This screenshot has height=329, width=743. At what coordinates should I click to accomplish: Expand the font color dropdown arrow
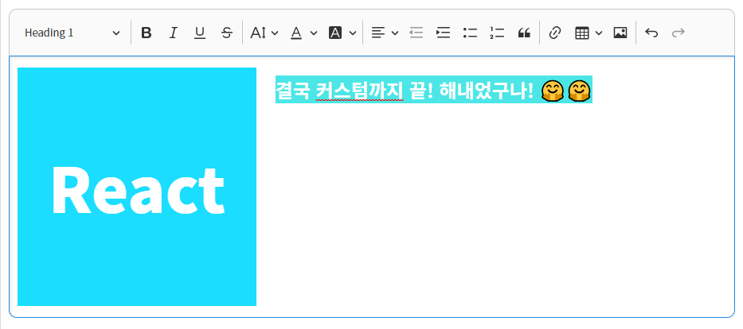click(314, 33)
